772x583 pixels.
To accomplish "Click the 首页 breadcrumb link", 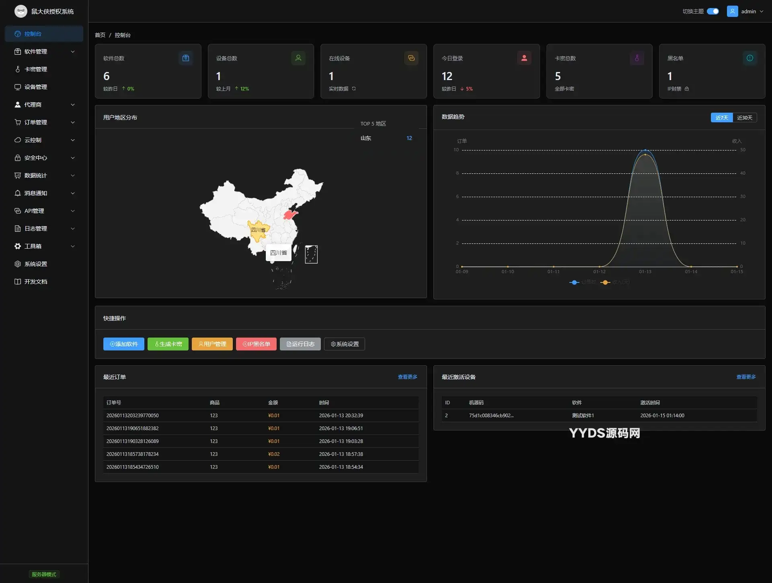I will point(100,35).
